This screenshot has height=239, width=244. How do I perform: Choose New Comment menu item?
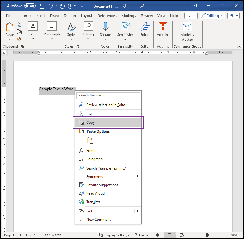pyautogui.click(x=108, y=220)
